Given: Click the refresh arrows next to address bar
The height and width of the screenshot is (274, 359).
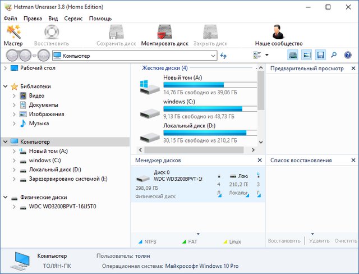Looking at the screenshot, I should 224,56.
